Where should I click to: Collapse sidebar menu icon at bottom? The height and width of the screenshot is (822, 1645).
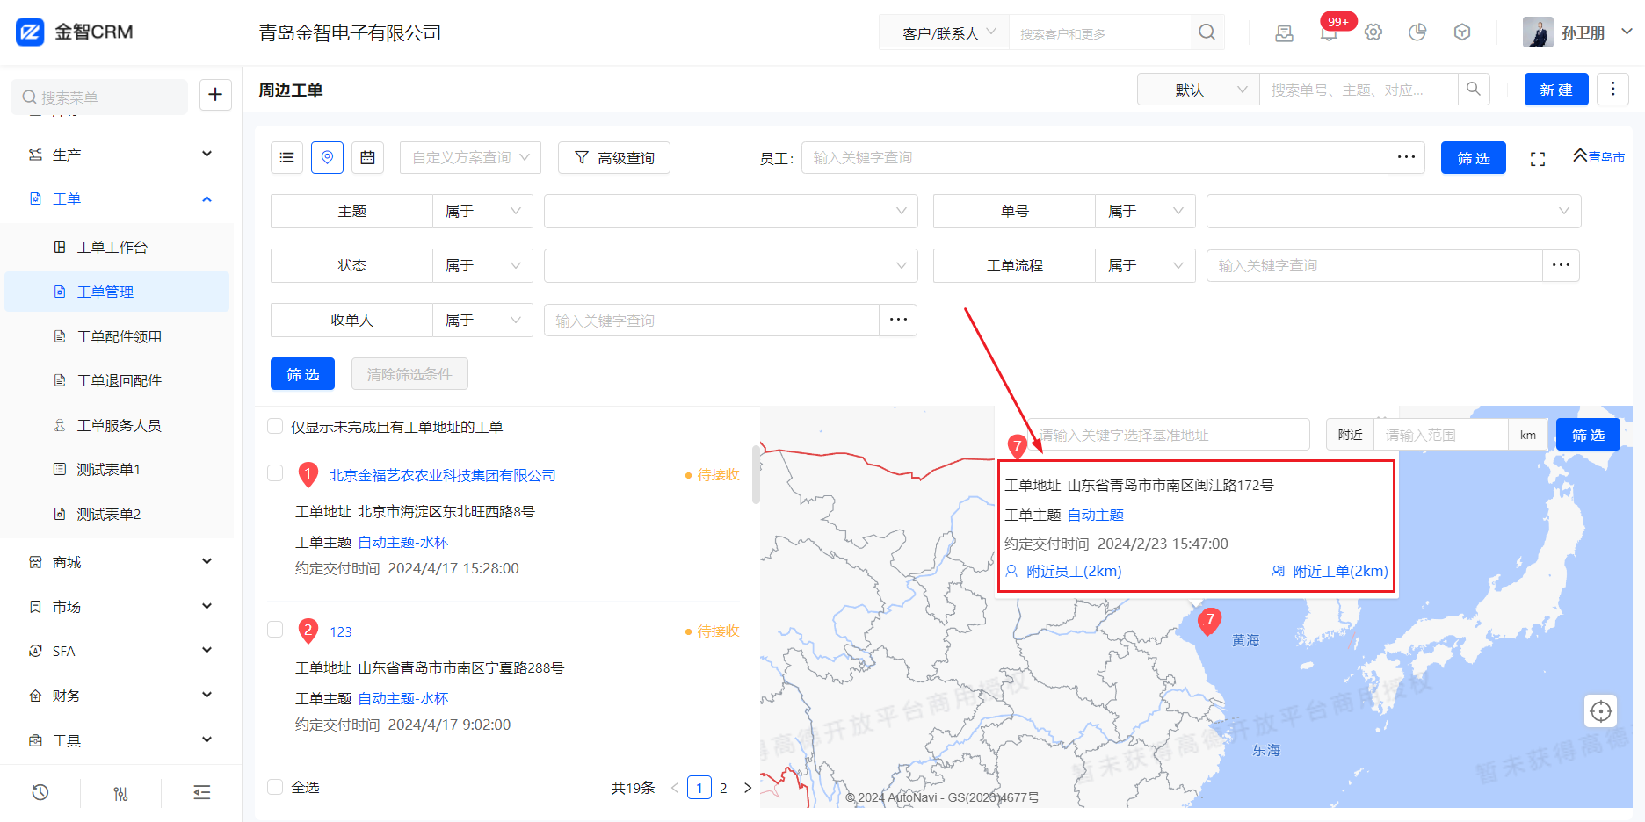click(201, 792)
